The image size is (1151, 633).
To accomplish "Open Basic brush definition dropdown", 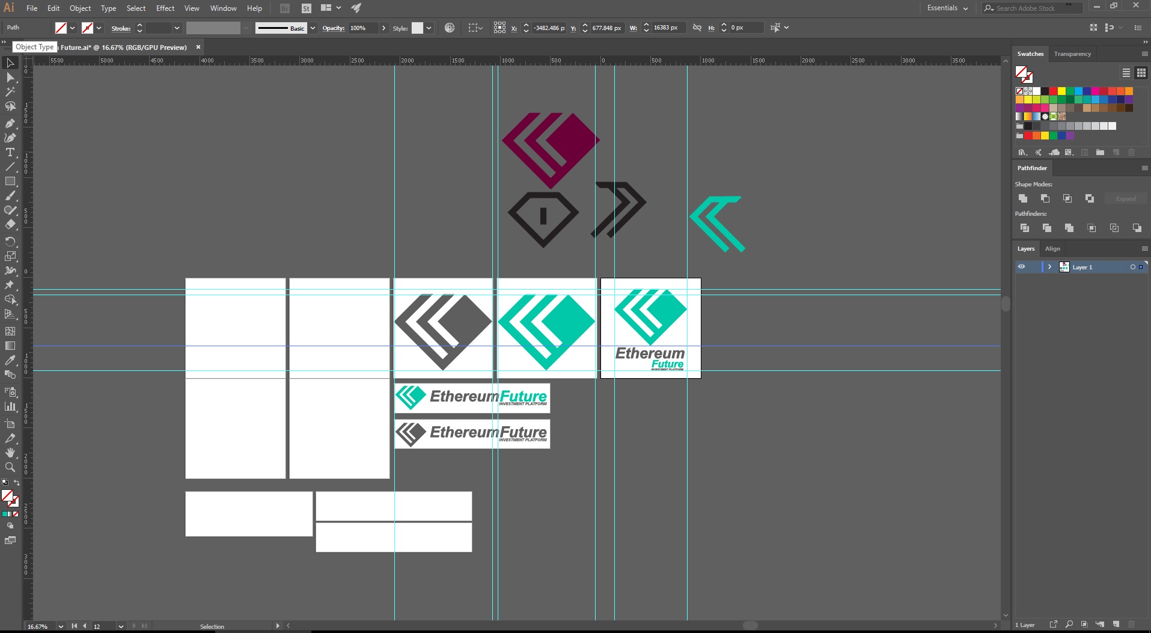I will (313, 28).
